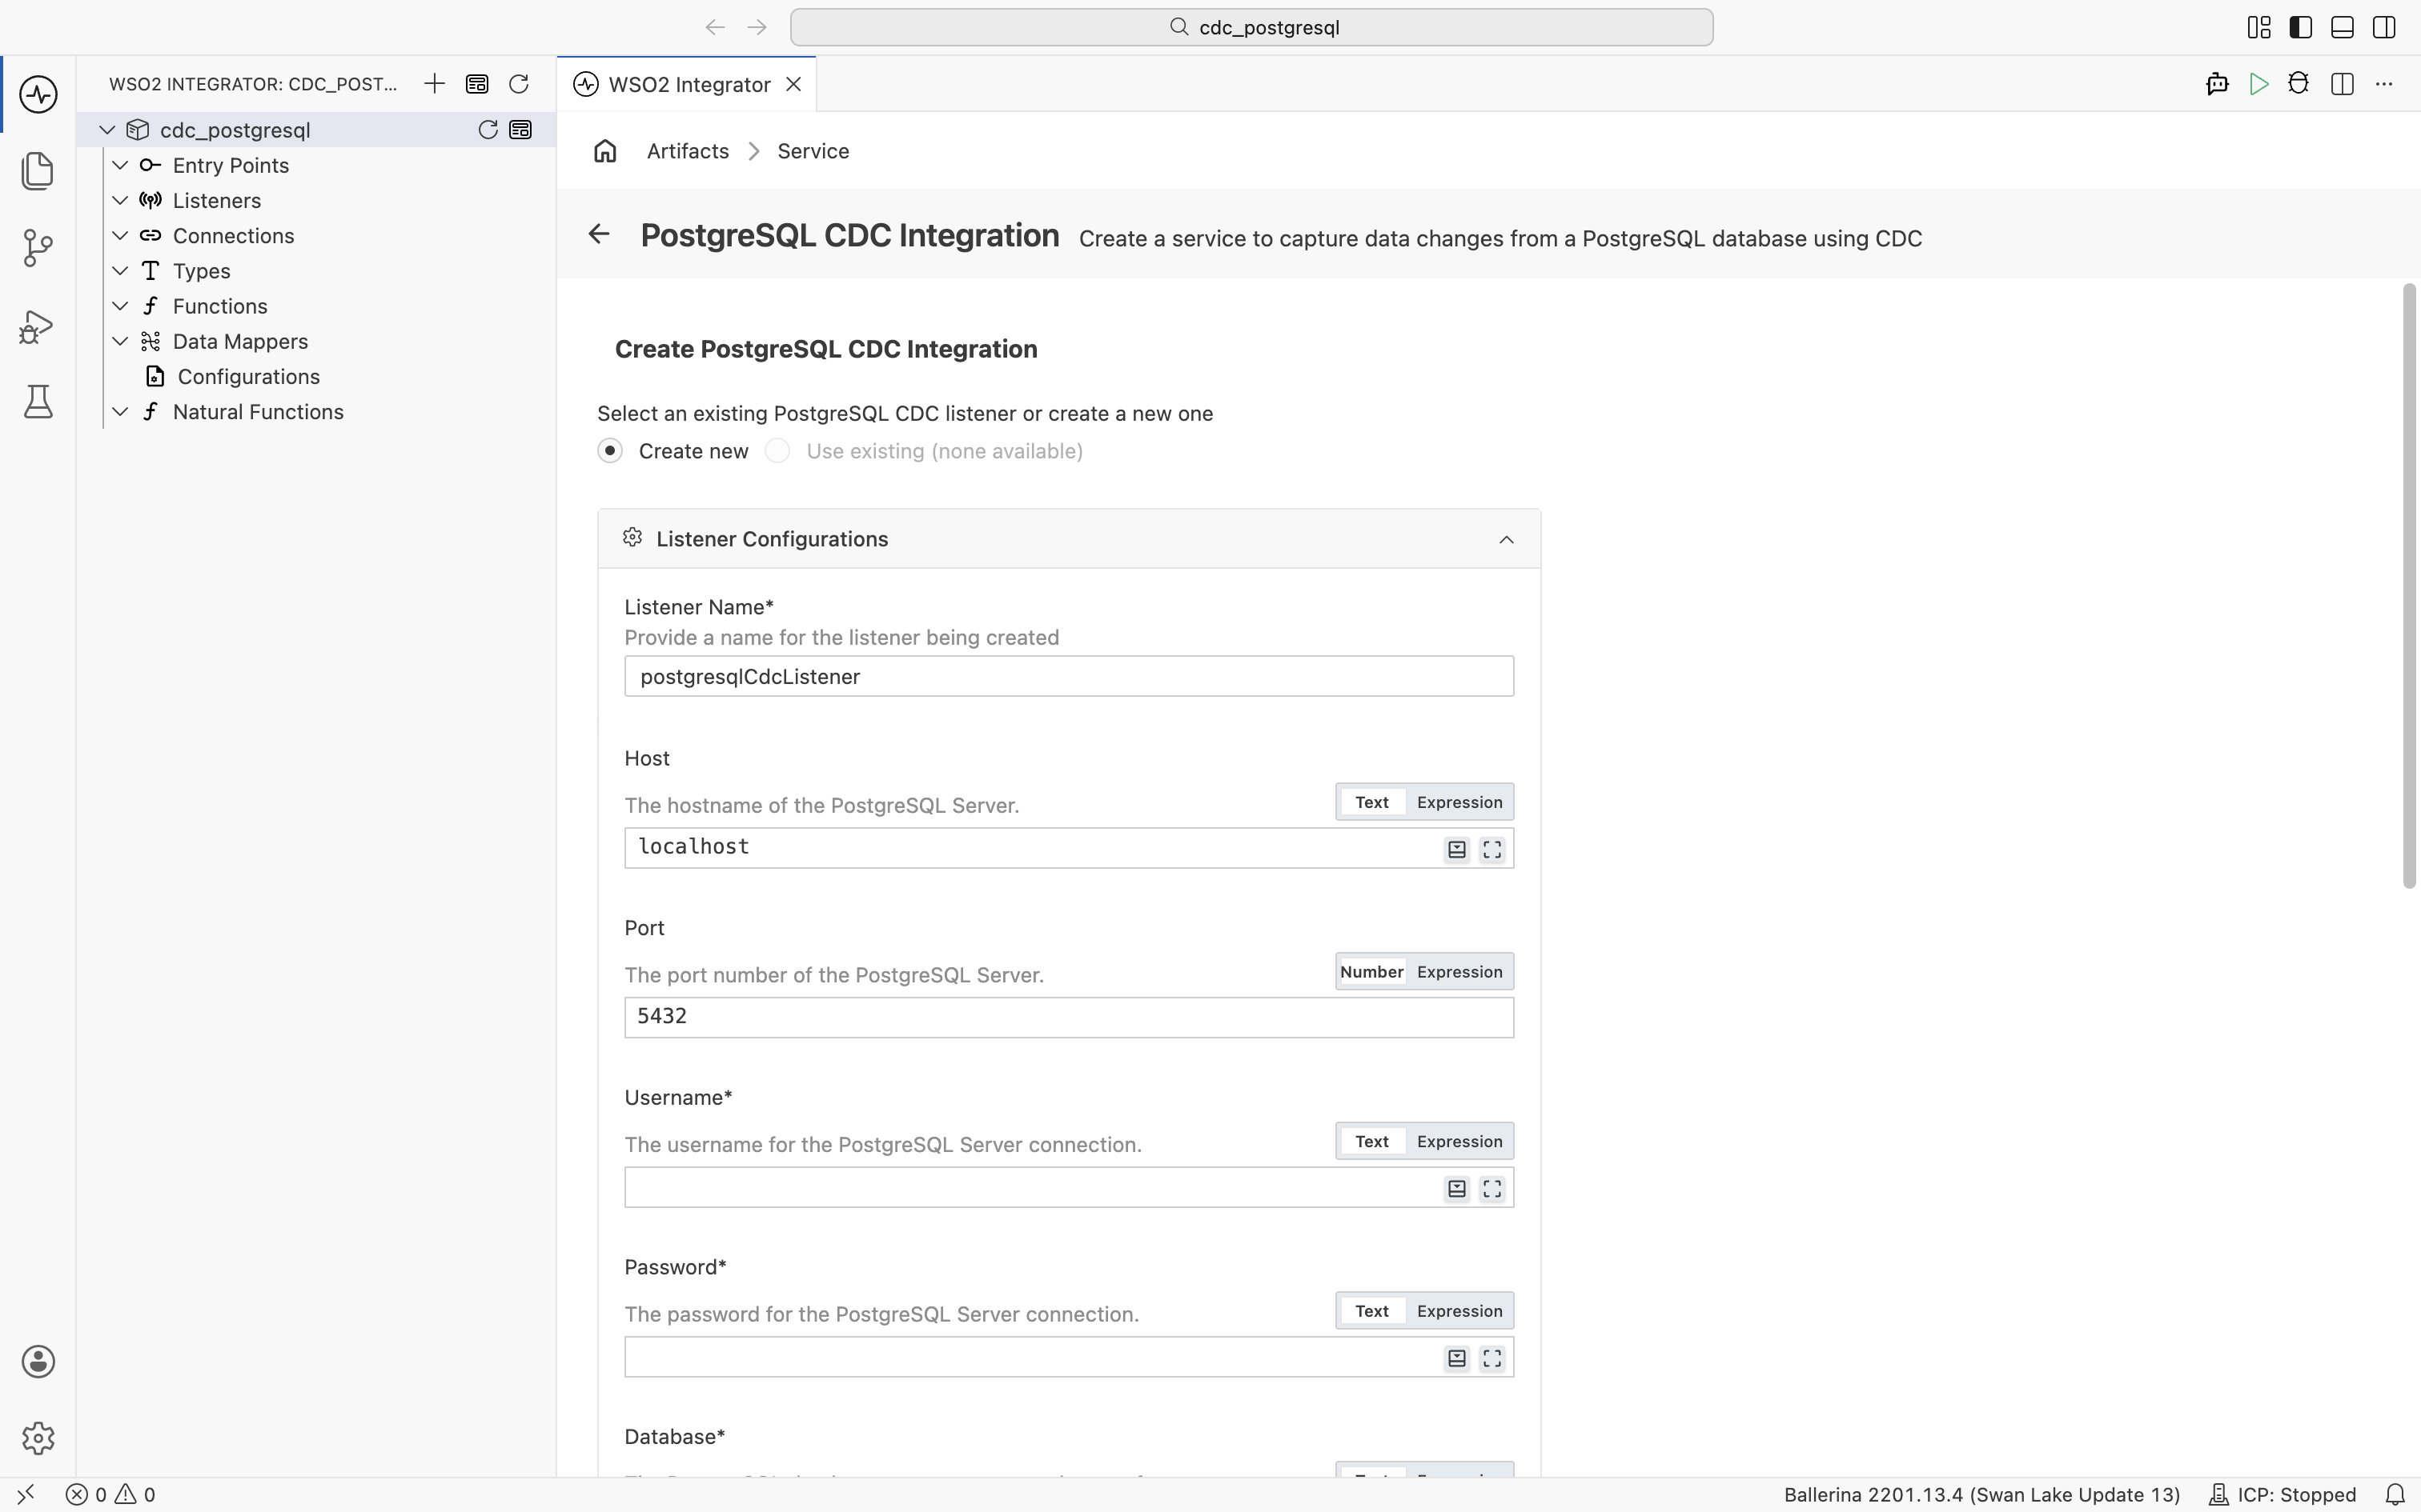Edit the Listener Name input field
This screenshot has height=1512, width=2421.
tap(1069, 677)
